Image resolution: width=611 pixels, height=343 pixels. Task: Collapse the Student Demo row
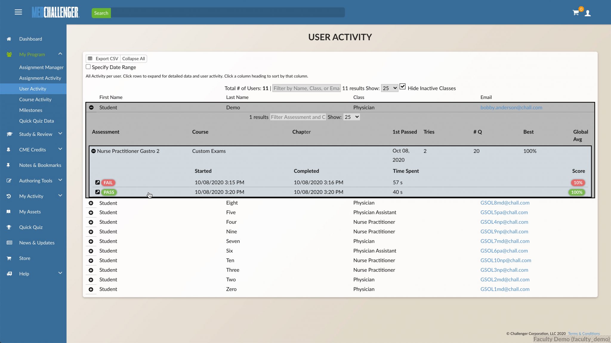coord(91,107)
